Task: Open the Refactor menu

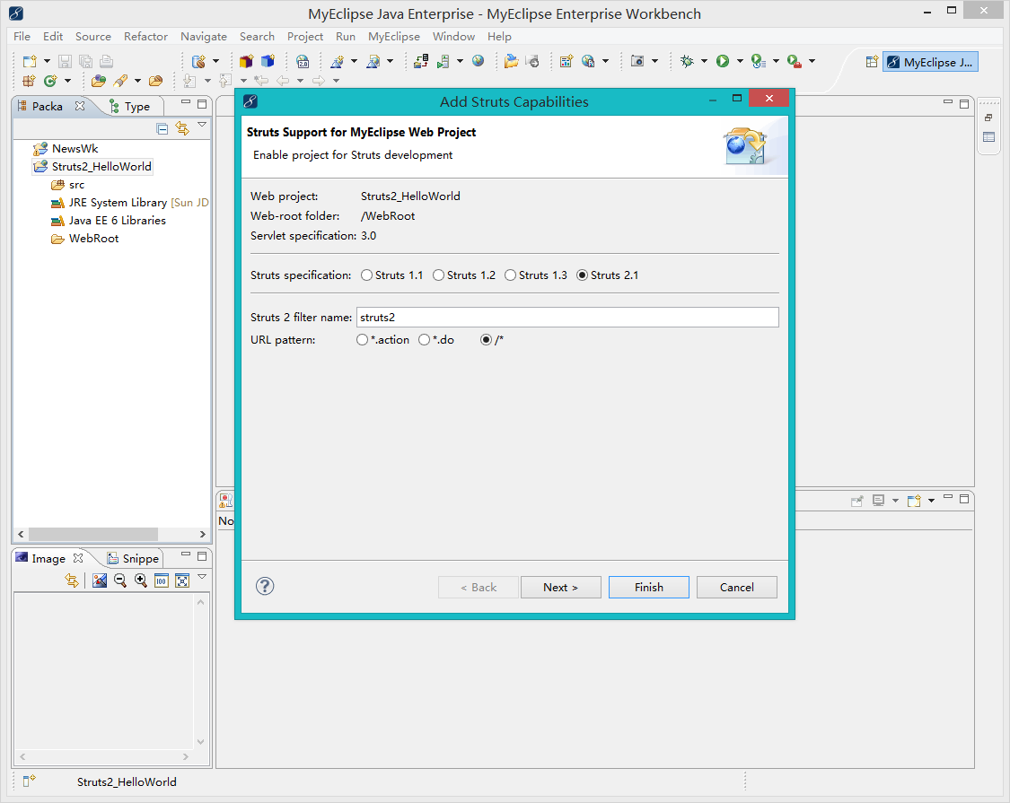Action: (145, 37)
